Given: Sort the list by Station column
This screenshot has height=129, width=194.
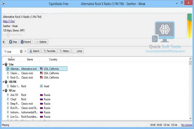Looking at the screenshot, I should (x=11, y=59).
